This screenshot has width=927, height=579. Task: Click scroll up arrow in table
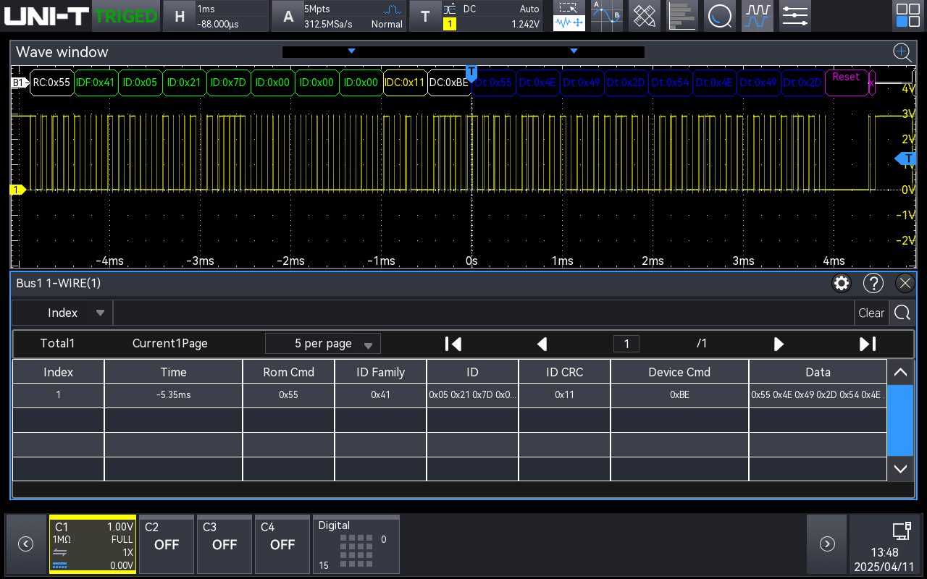900,372
